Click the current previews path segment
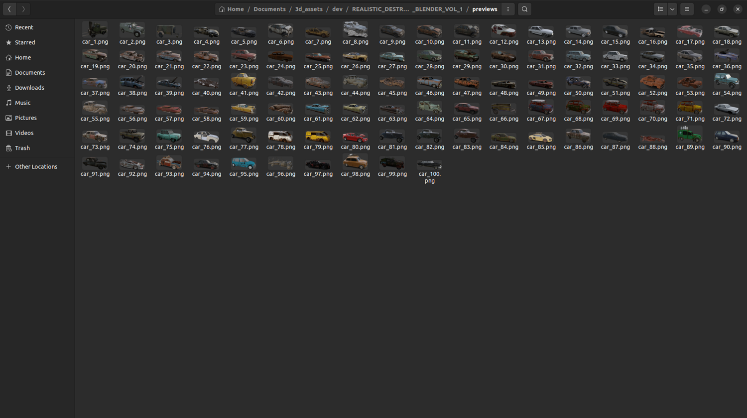 tap(485, 9)
